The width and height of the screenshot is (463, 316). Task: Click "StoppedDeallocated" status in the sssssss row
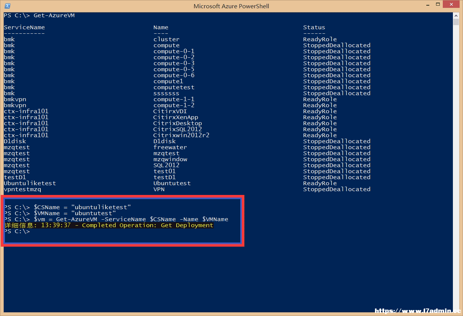click(x=337, y=93)
